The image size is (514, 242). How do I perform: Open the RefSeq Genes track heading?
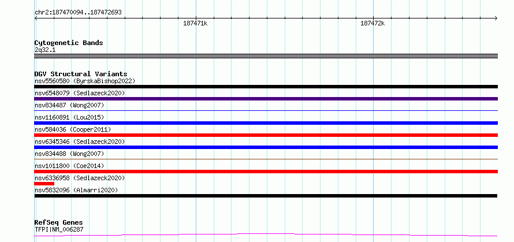[x=59, y=223]
